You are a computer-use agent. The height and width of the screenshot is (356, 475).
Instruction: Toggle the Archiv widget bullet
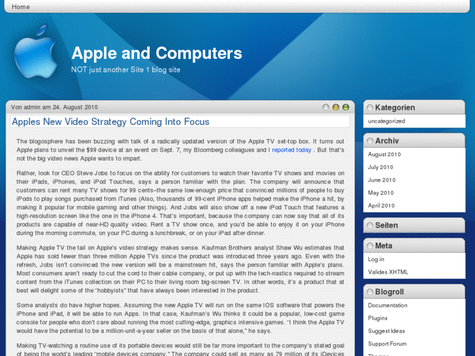tap(370, 141)
